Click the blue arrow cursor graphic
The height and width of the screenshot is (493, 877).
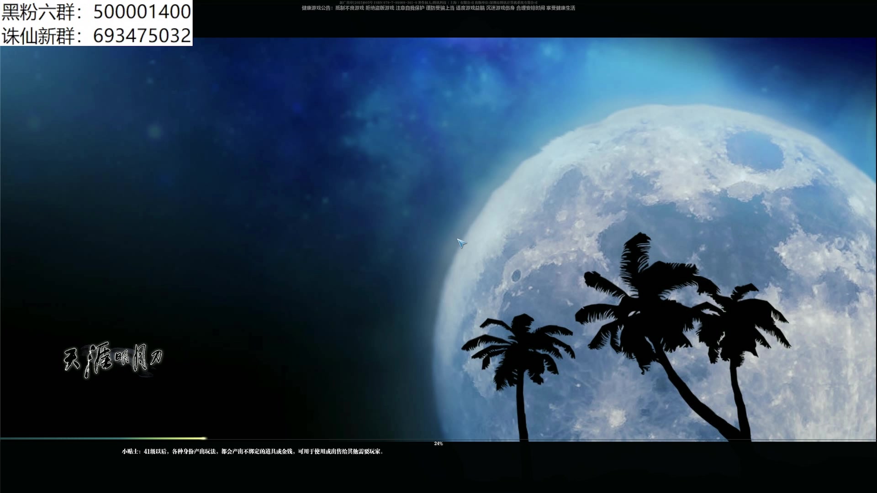pyautogui.click(x=461, y=243)
